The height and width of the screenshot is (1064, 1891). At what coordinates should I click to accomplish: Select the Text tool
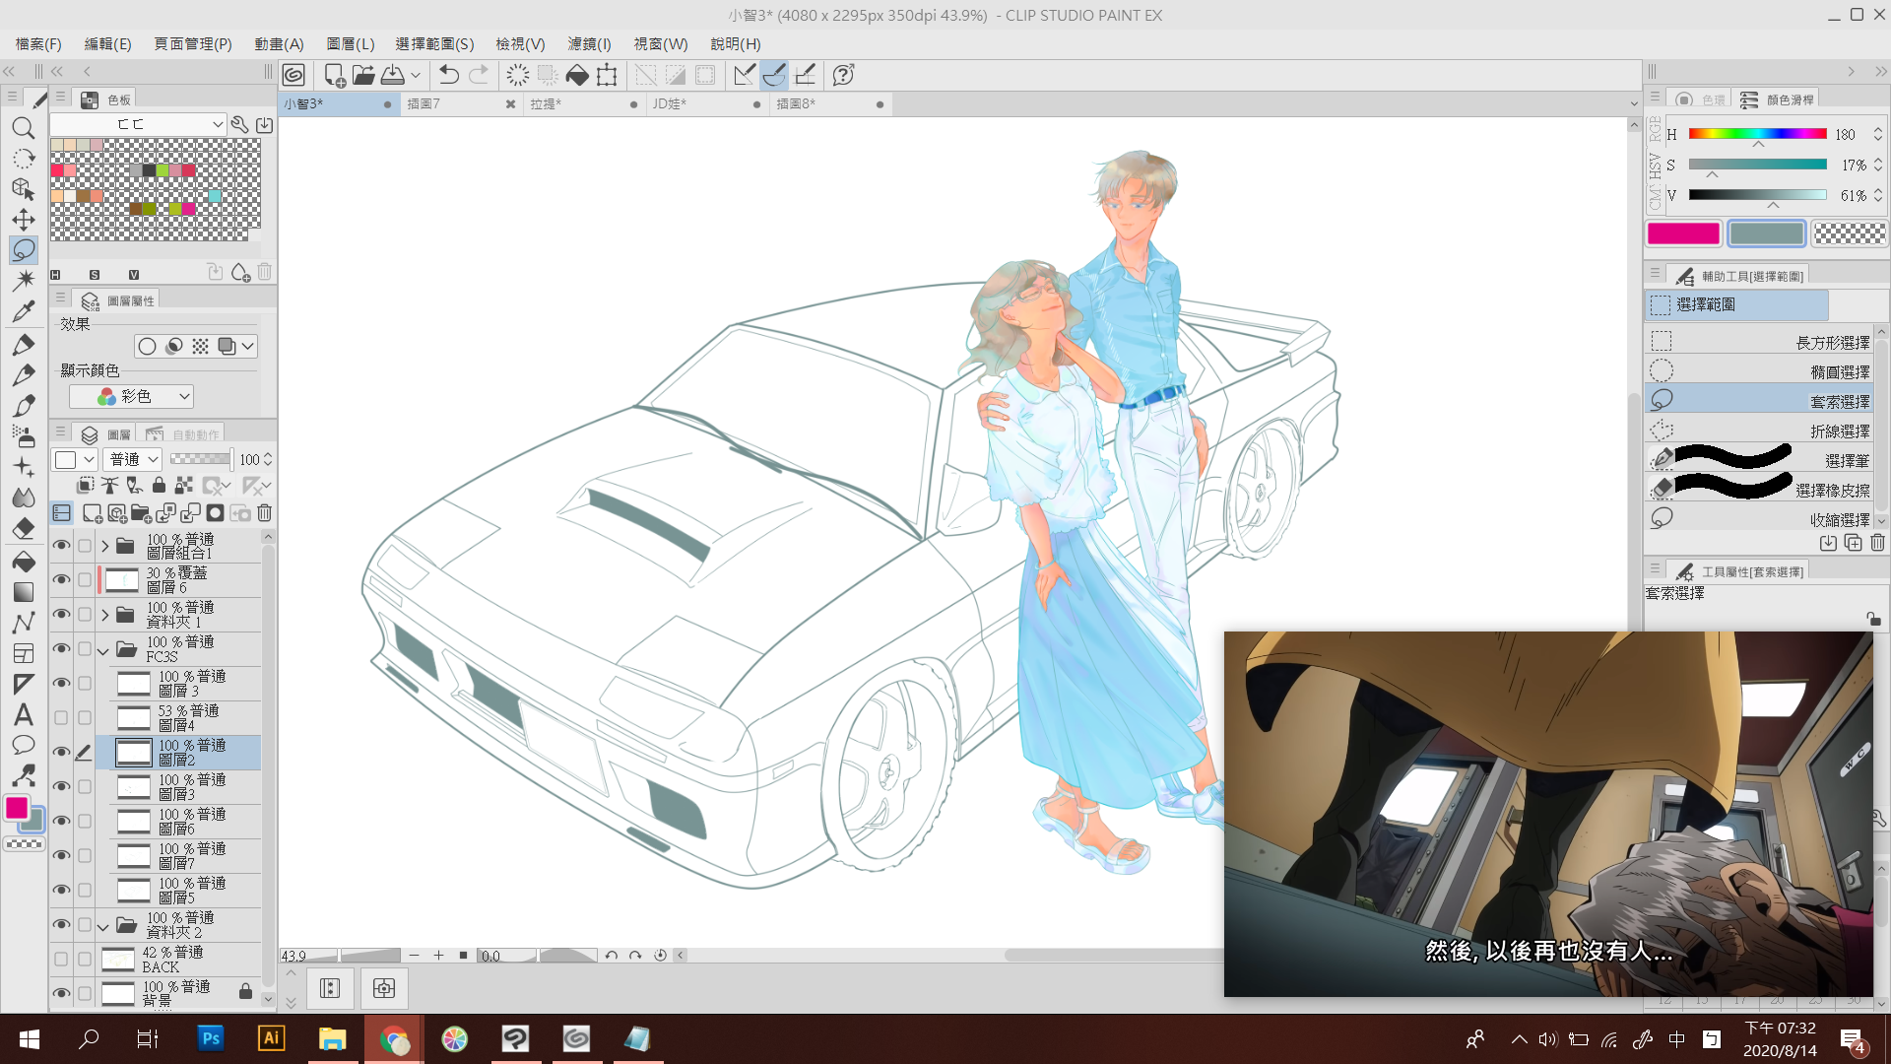click(x=24, y=715)
